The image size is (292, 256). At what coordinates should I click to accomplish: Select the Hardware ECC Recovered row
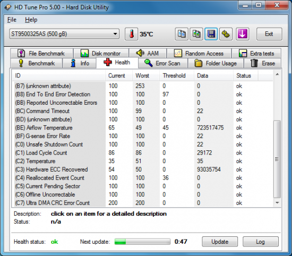tap(142, 169)
